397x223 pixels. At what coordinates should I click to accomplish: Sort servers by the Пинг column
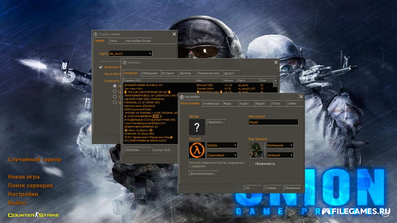[266, 80]
